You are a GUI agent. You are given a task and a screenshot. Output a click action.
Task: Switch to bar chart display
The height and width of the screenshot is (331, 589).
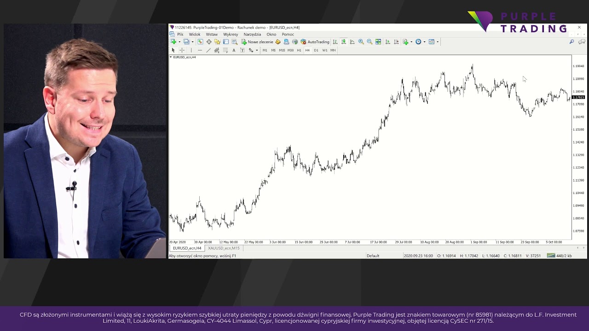pyautogui.click(x=335, y=42)
